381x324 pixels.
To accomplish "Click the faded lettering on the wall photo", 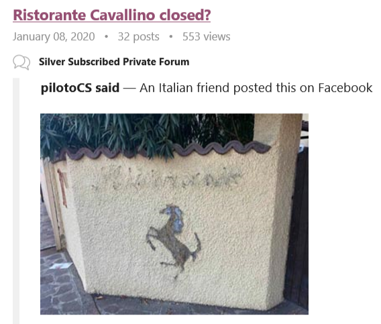I will coord(168,179).
